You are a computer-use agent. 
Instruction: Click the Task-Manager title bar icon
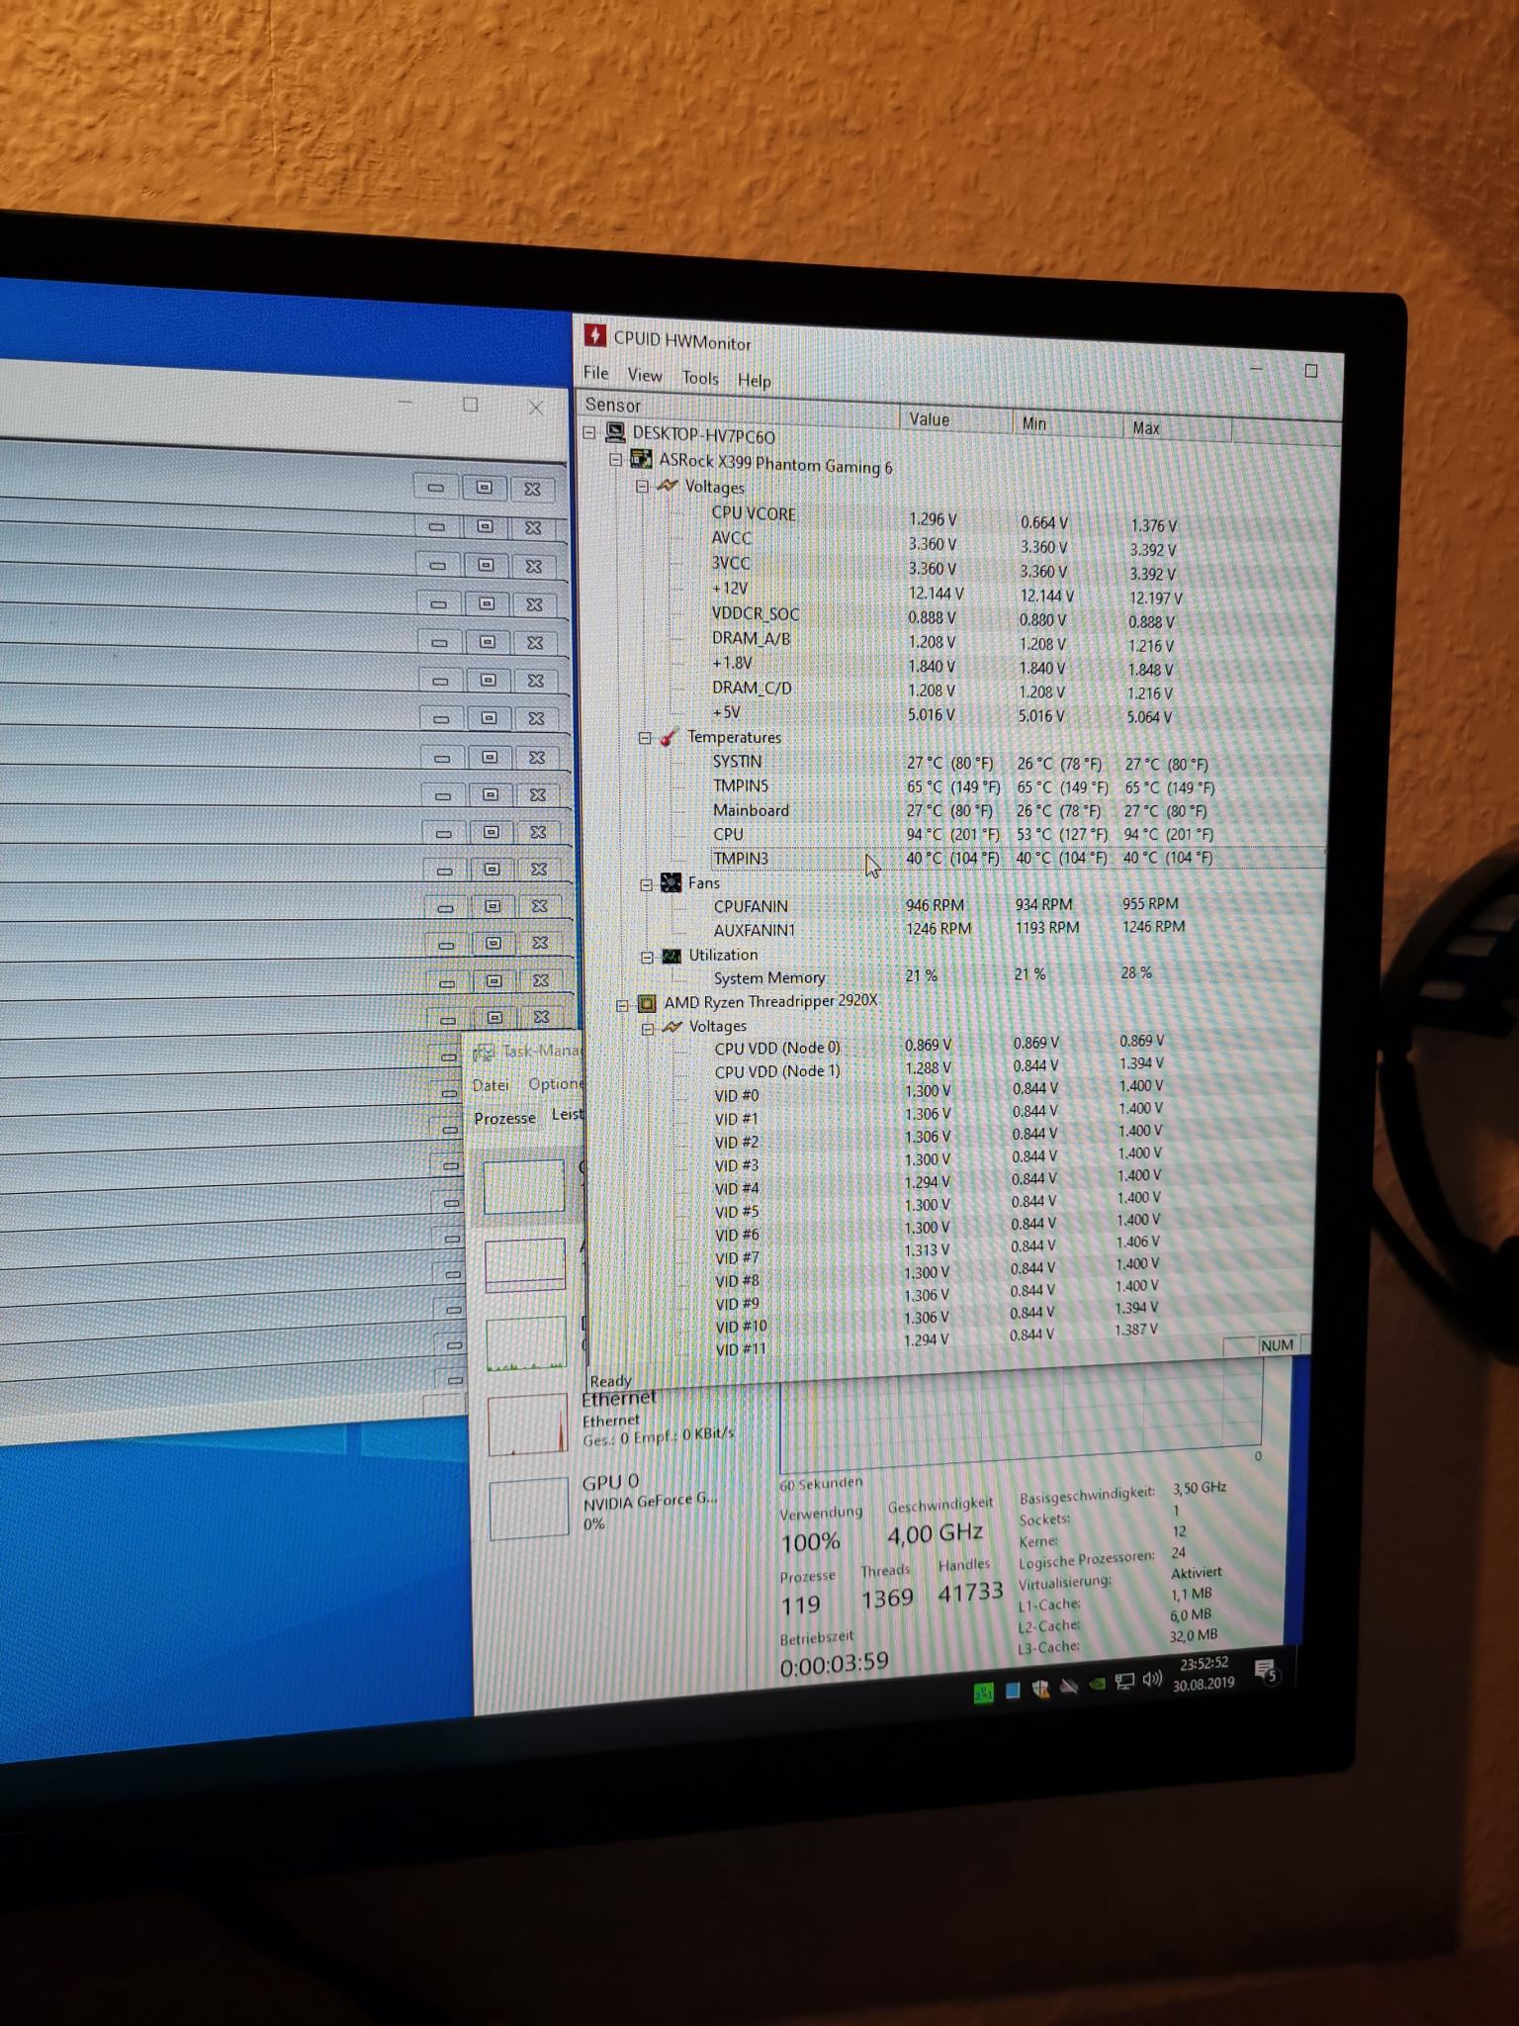point(484,1053)
